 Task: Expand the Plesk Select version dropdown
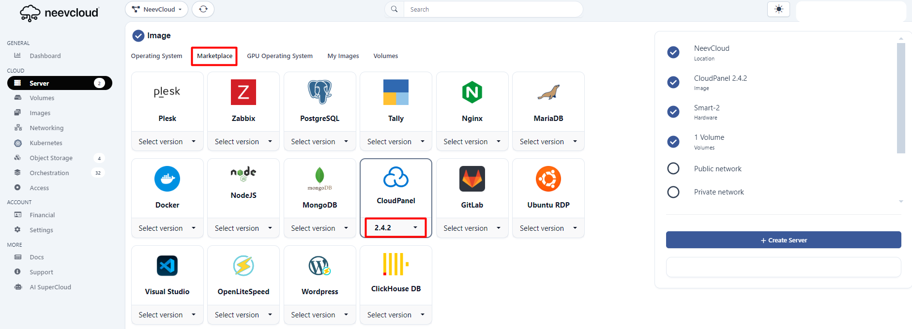coord(167,141)
